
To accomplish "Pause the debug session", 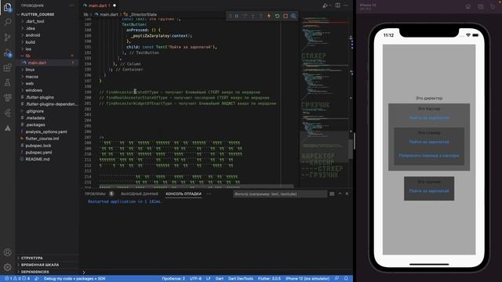I will 237,16.
